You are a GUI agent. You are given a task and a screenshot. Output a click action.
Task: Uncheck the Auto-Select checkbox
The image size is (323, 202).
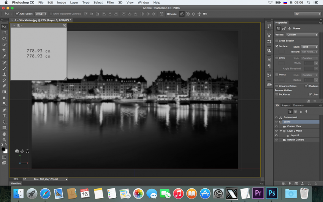[x=17, y=14]
